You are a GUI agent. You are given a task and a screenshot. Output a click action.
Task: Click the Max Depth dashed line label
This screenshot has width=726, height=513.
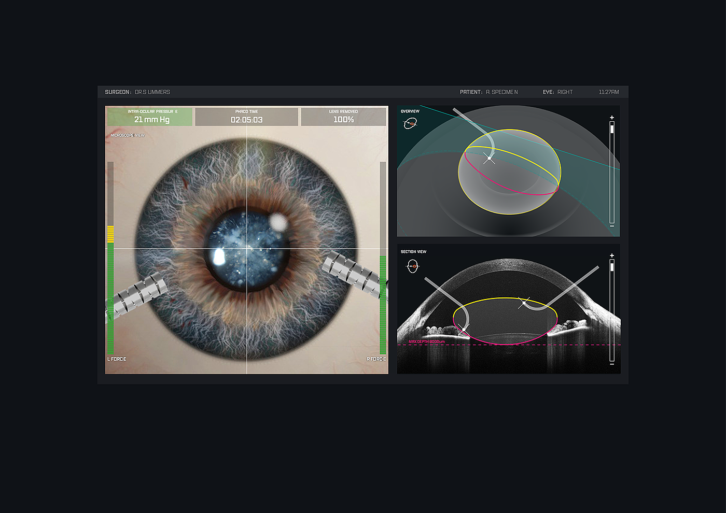(426, 341)
